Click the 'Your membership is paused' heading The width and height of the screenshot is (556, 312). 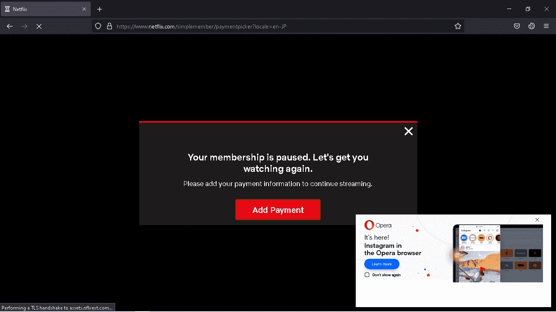(x=278, y=163)
